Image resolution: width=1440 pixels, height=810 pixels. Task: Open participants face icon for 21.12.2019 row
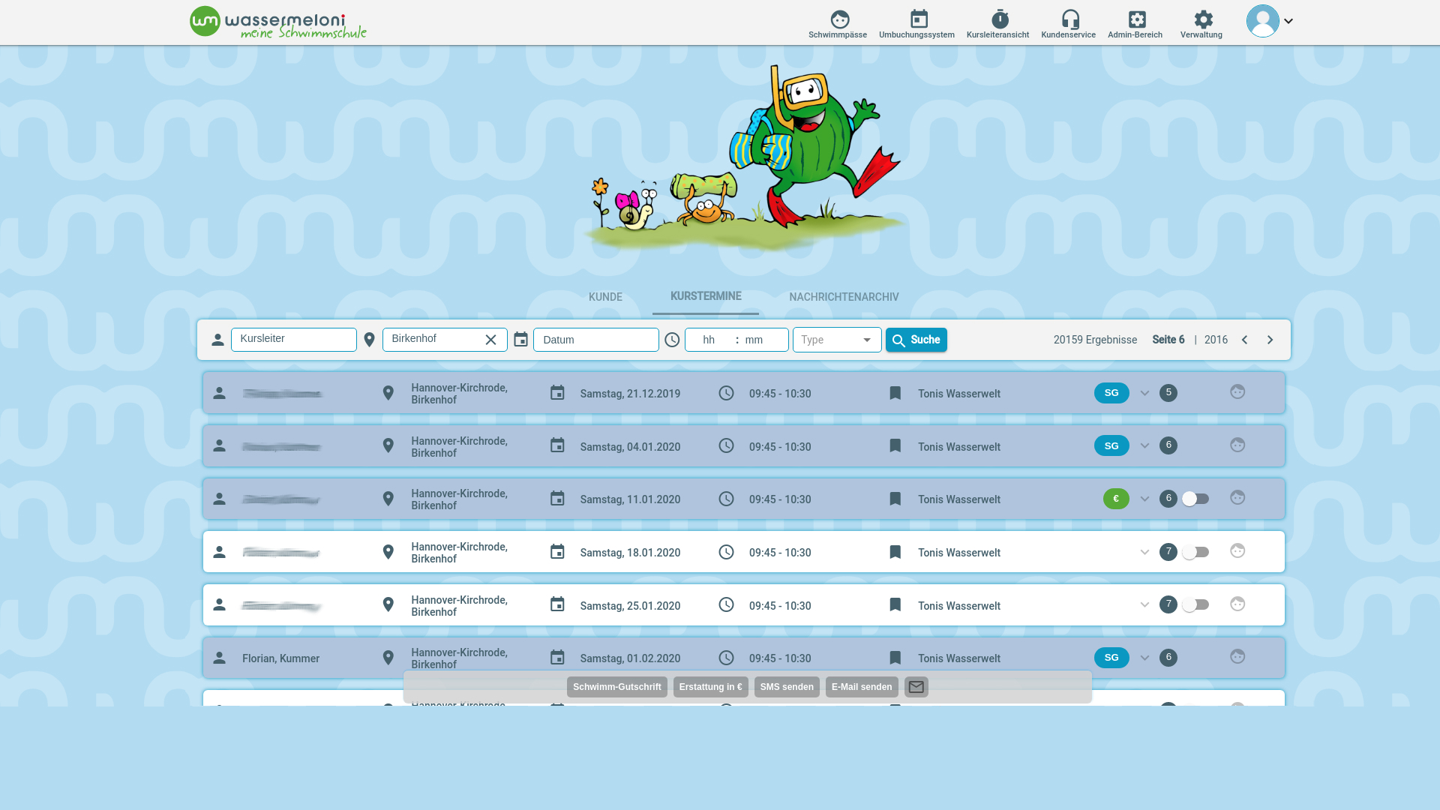[x=1237, y=391]
